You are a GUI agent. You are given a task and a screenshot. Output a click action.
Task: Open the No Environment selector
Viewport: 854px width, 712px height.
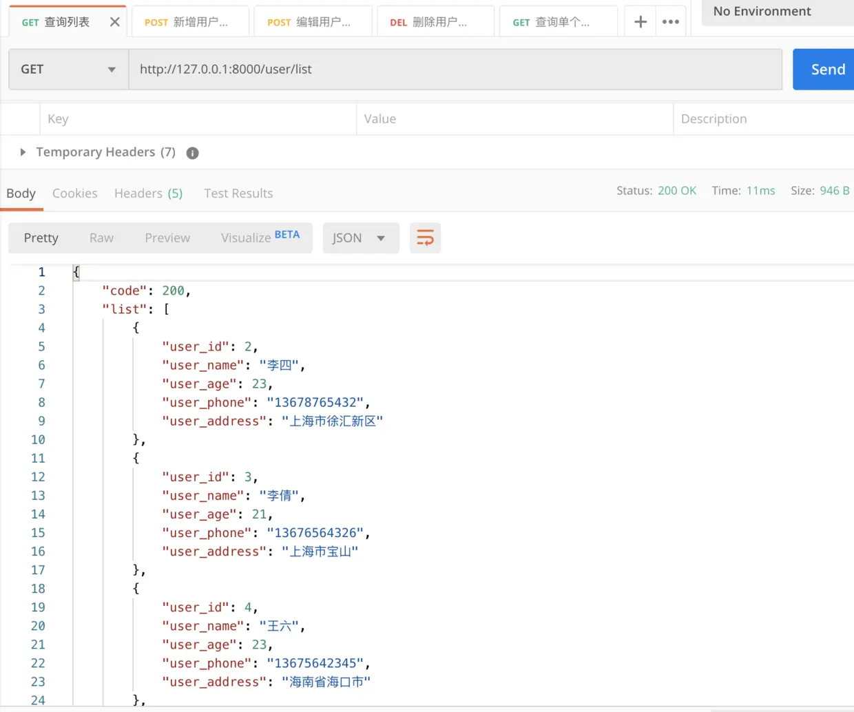[x=778, y=12]
